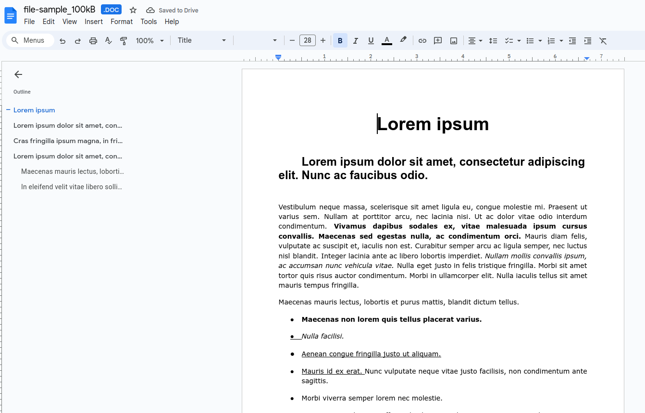
Task: Click the bullet "Morbi viverra semper lorem nec molestie."
Action: coord(372,398)
